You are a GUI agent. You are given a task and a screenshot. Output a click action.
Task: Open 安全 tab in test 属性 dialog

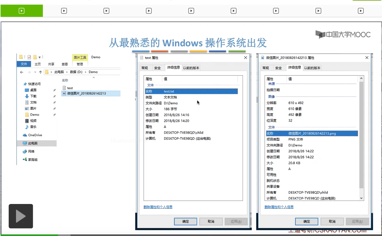click(x=158, y=68)
